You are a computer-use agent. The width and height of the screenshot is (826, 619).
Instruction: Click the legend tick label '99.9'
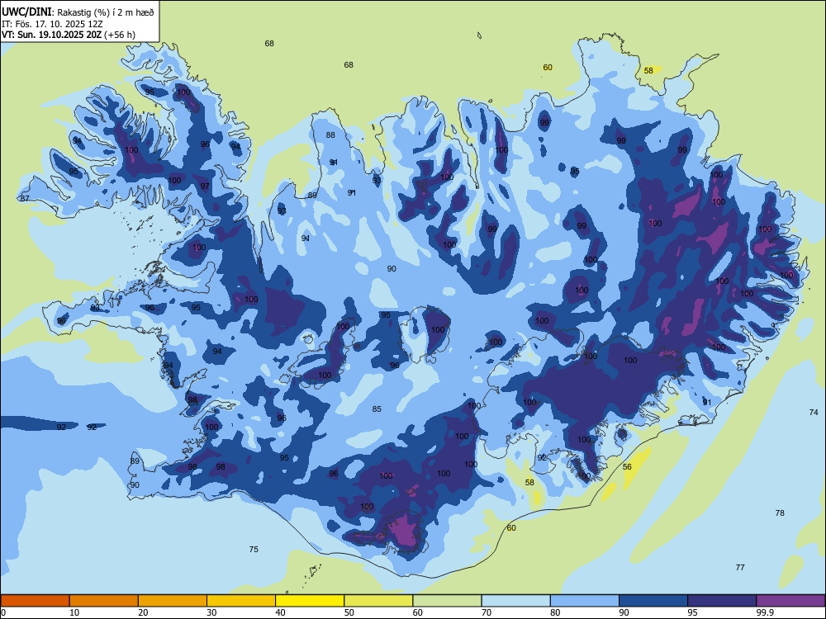764,612
